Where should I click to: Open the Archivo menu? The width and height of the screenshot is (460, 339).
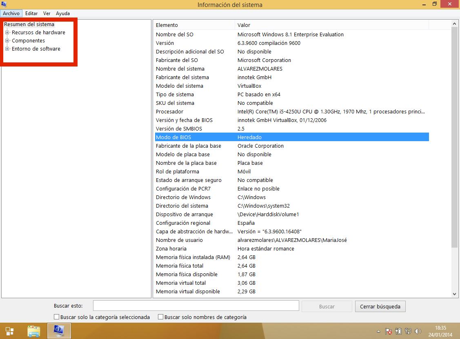coord(11,13)
